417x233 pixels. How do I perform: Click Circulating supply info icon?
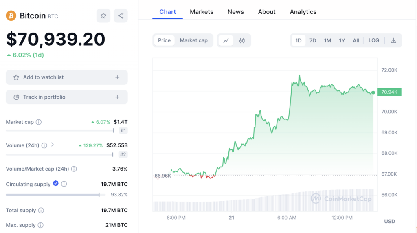tap(64, 184)
